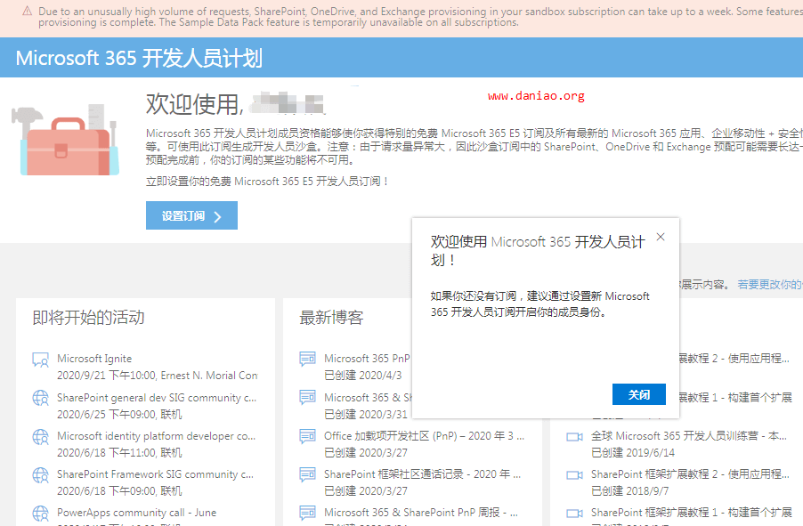Click the toolbox illustration image
803x526 pixels.
66,141
